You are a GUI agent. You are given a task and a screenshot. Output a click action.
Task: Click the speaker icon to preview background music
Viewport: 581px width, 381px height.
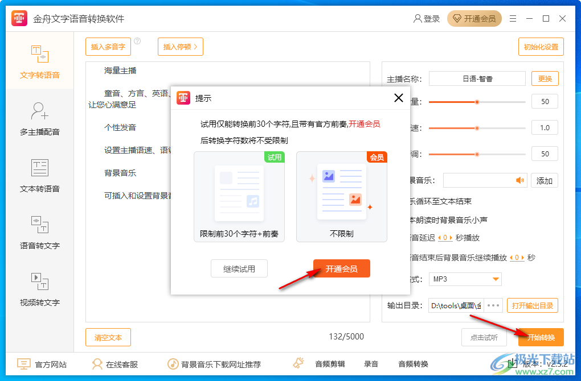pos(519,180)
